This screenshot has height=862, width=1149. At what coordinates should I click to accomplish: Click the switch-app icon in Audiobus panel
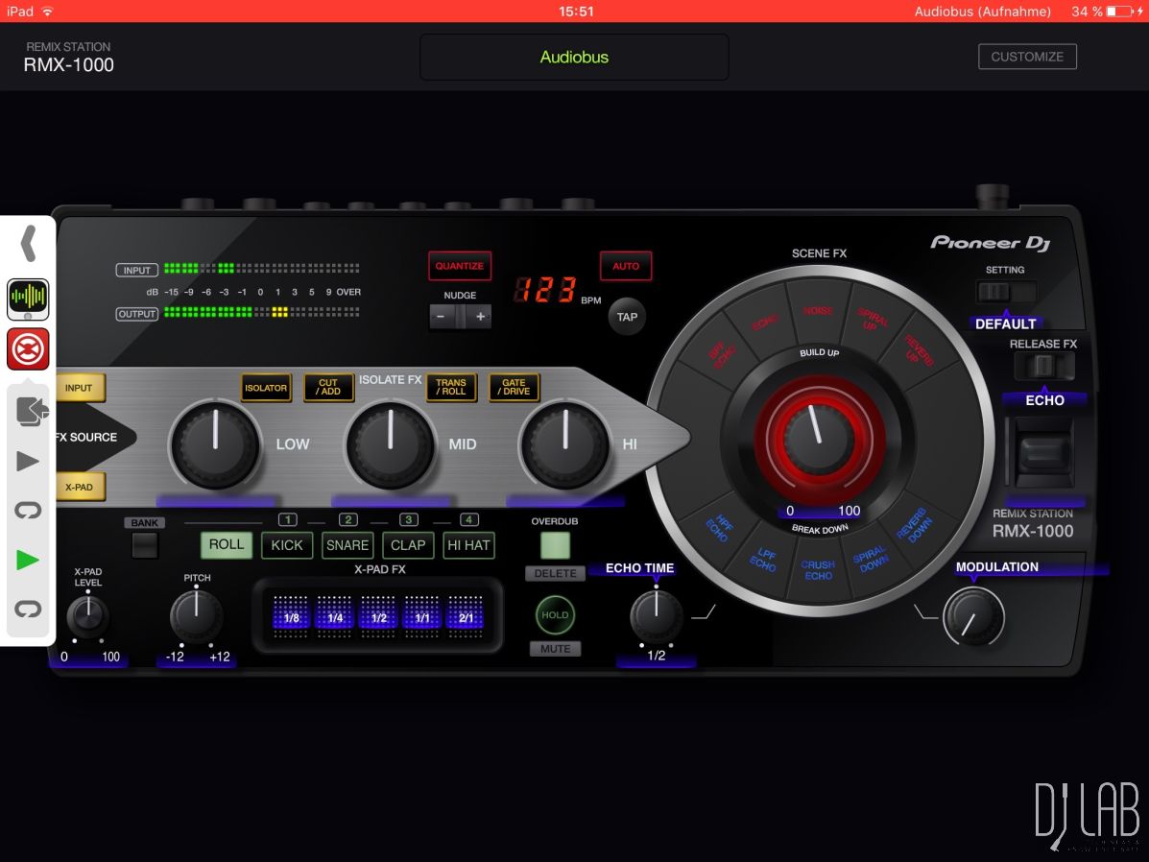(x=30, y=411)
